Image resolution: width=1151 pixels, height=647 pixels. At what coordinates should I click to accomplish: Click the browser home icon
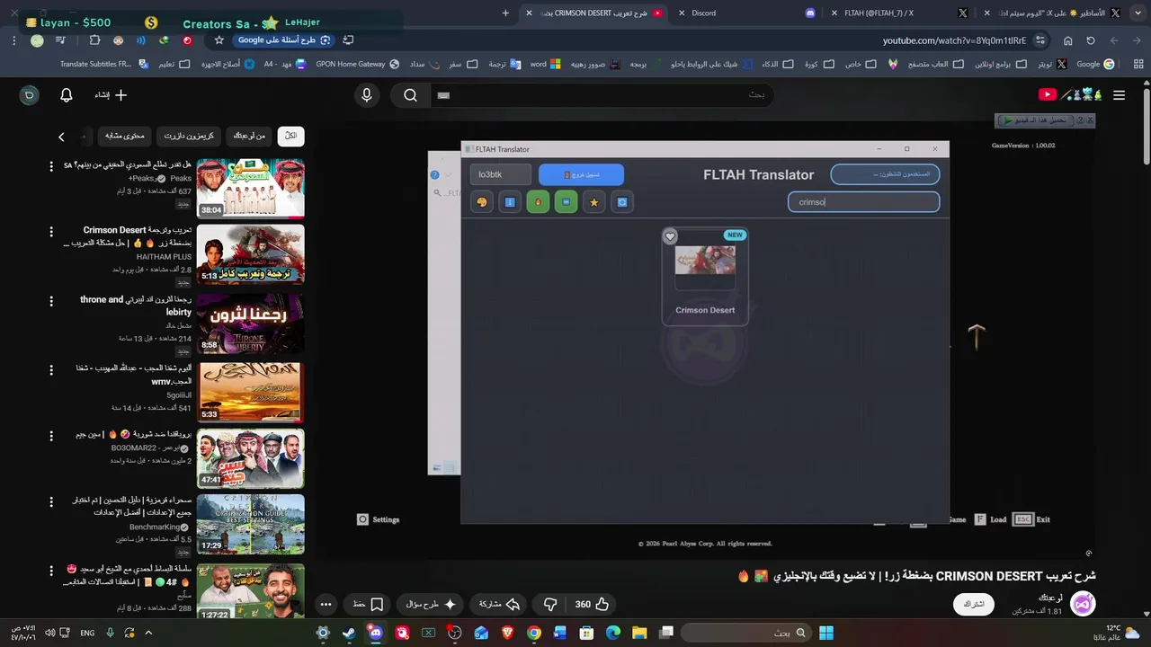tap(1067, 40)
